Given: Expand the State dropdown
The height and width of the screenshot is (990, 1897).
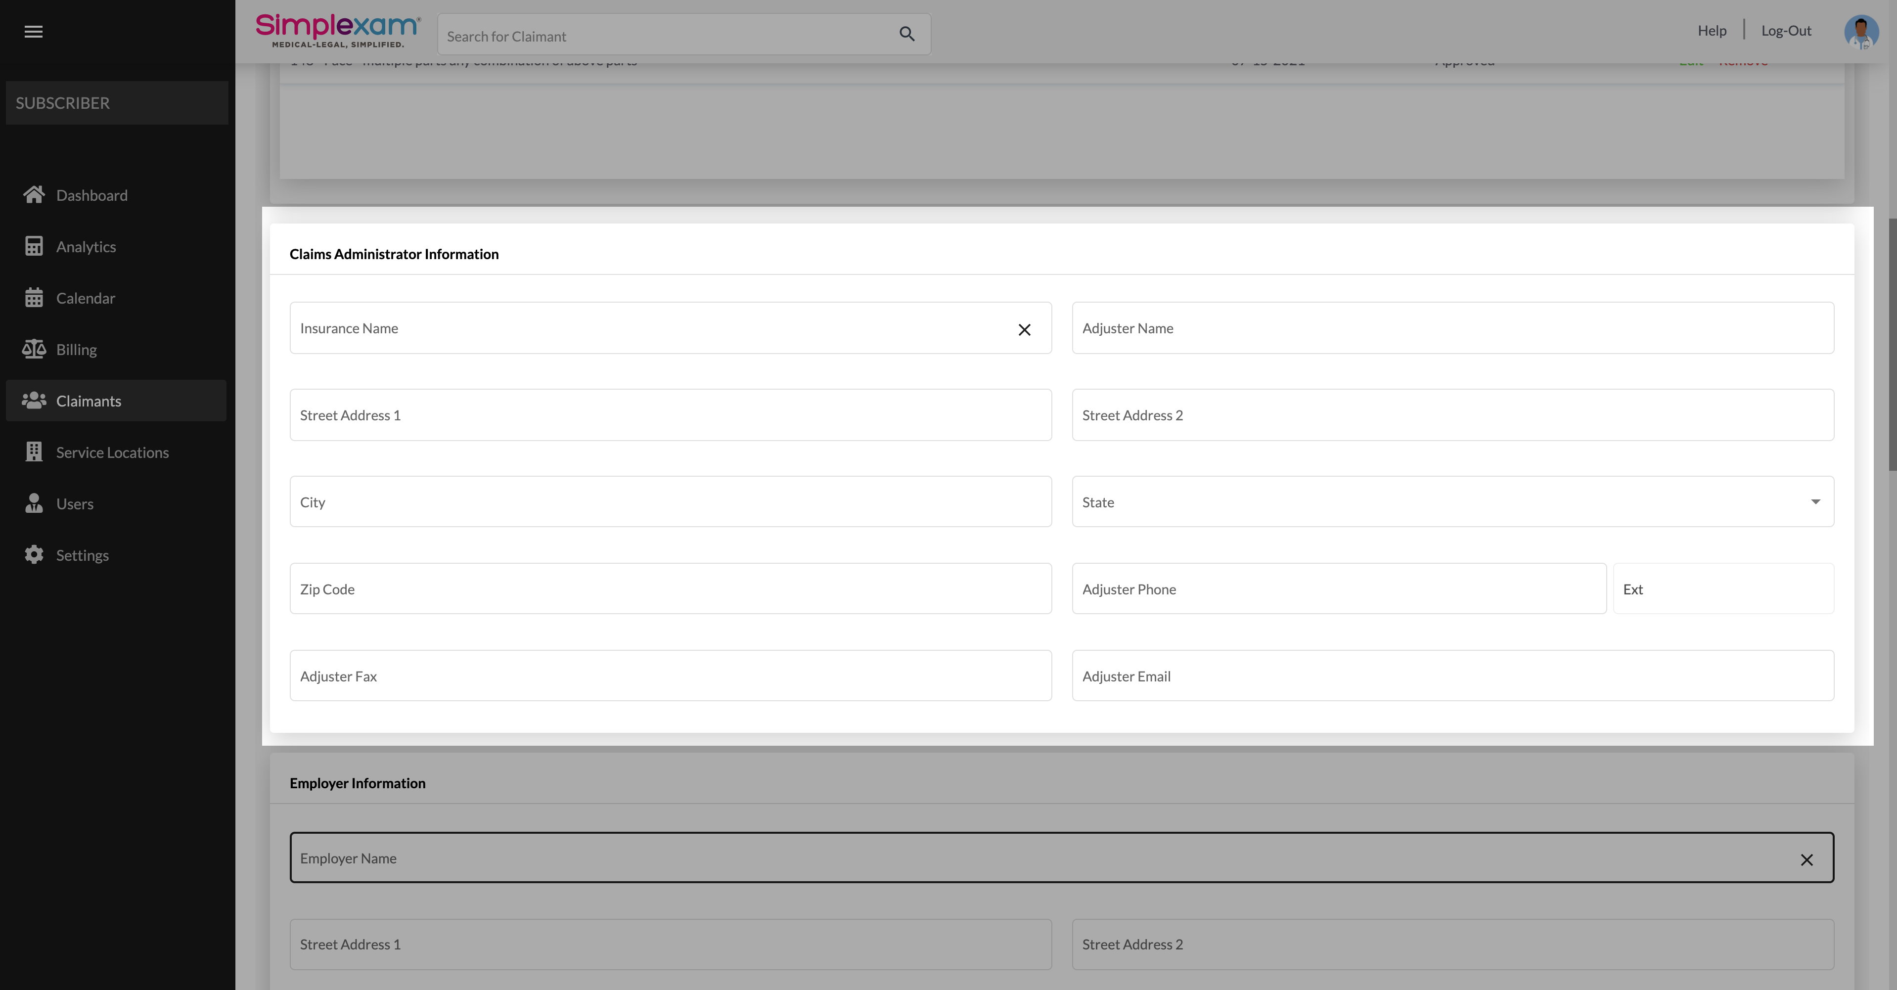Looking at the screenshot, I should 1814,501.
